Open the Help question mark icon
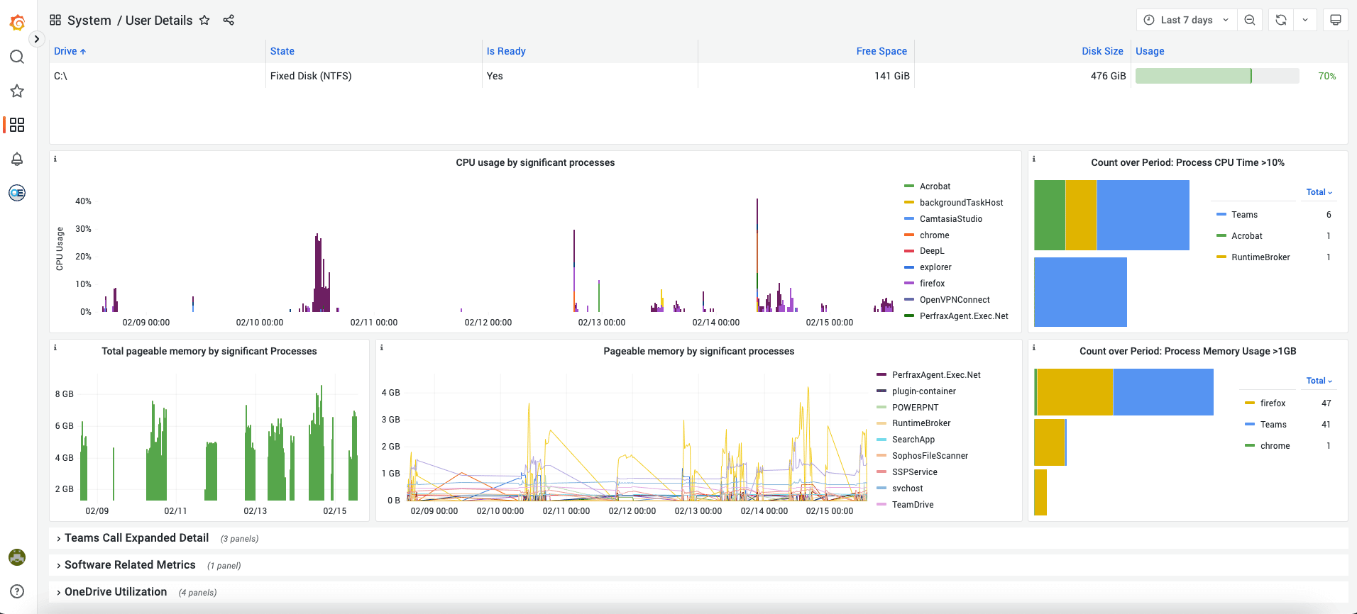 [x=17, y=591]
